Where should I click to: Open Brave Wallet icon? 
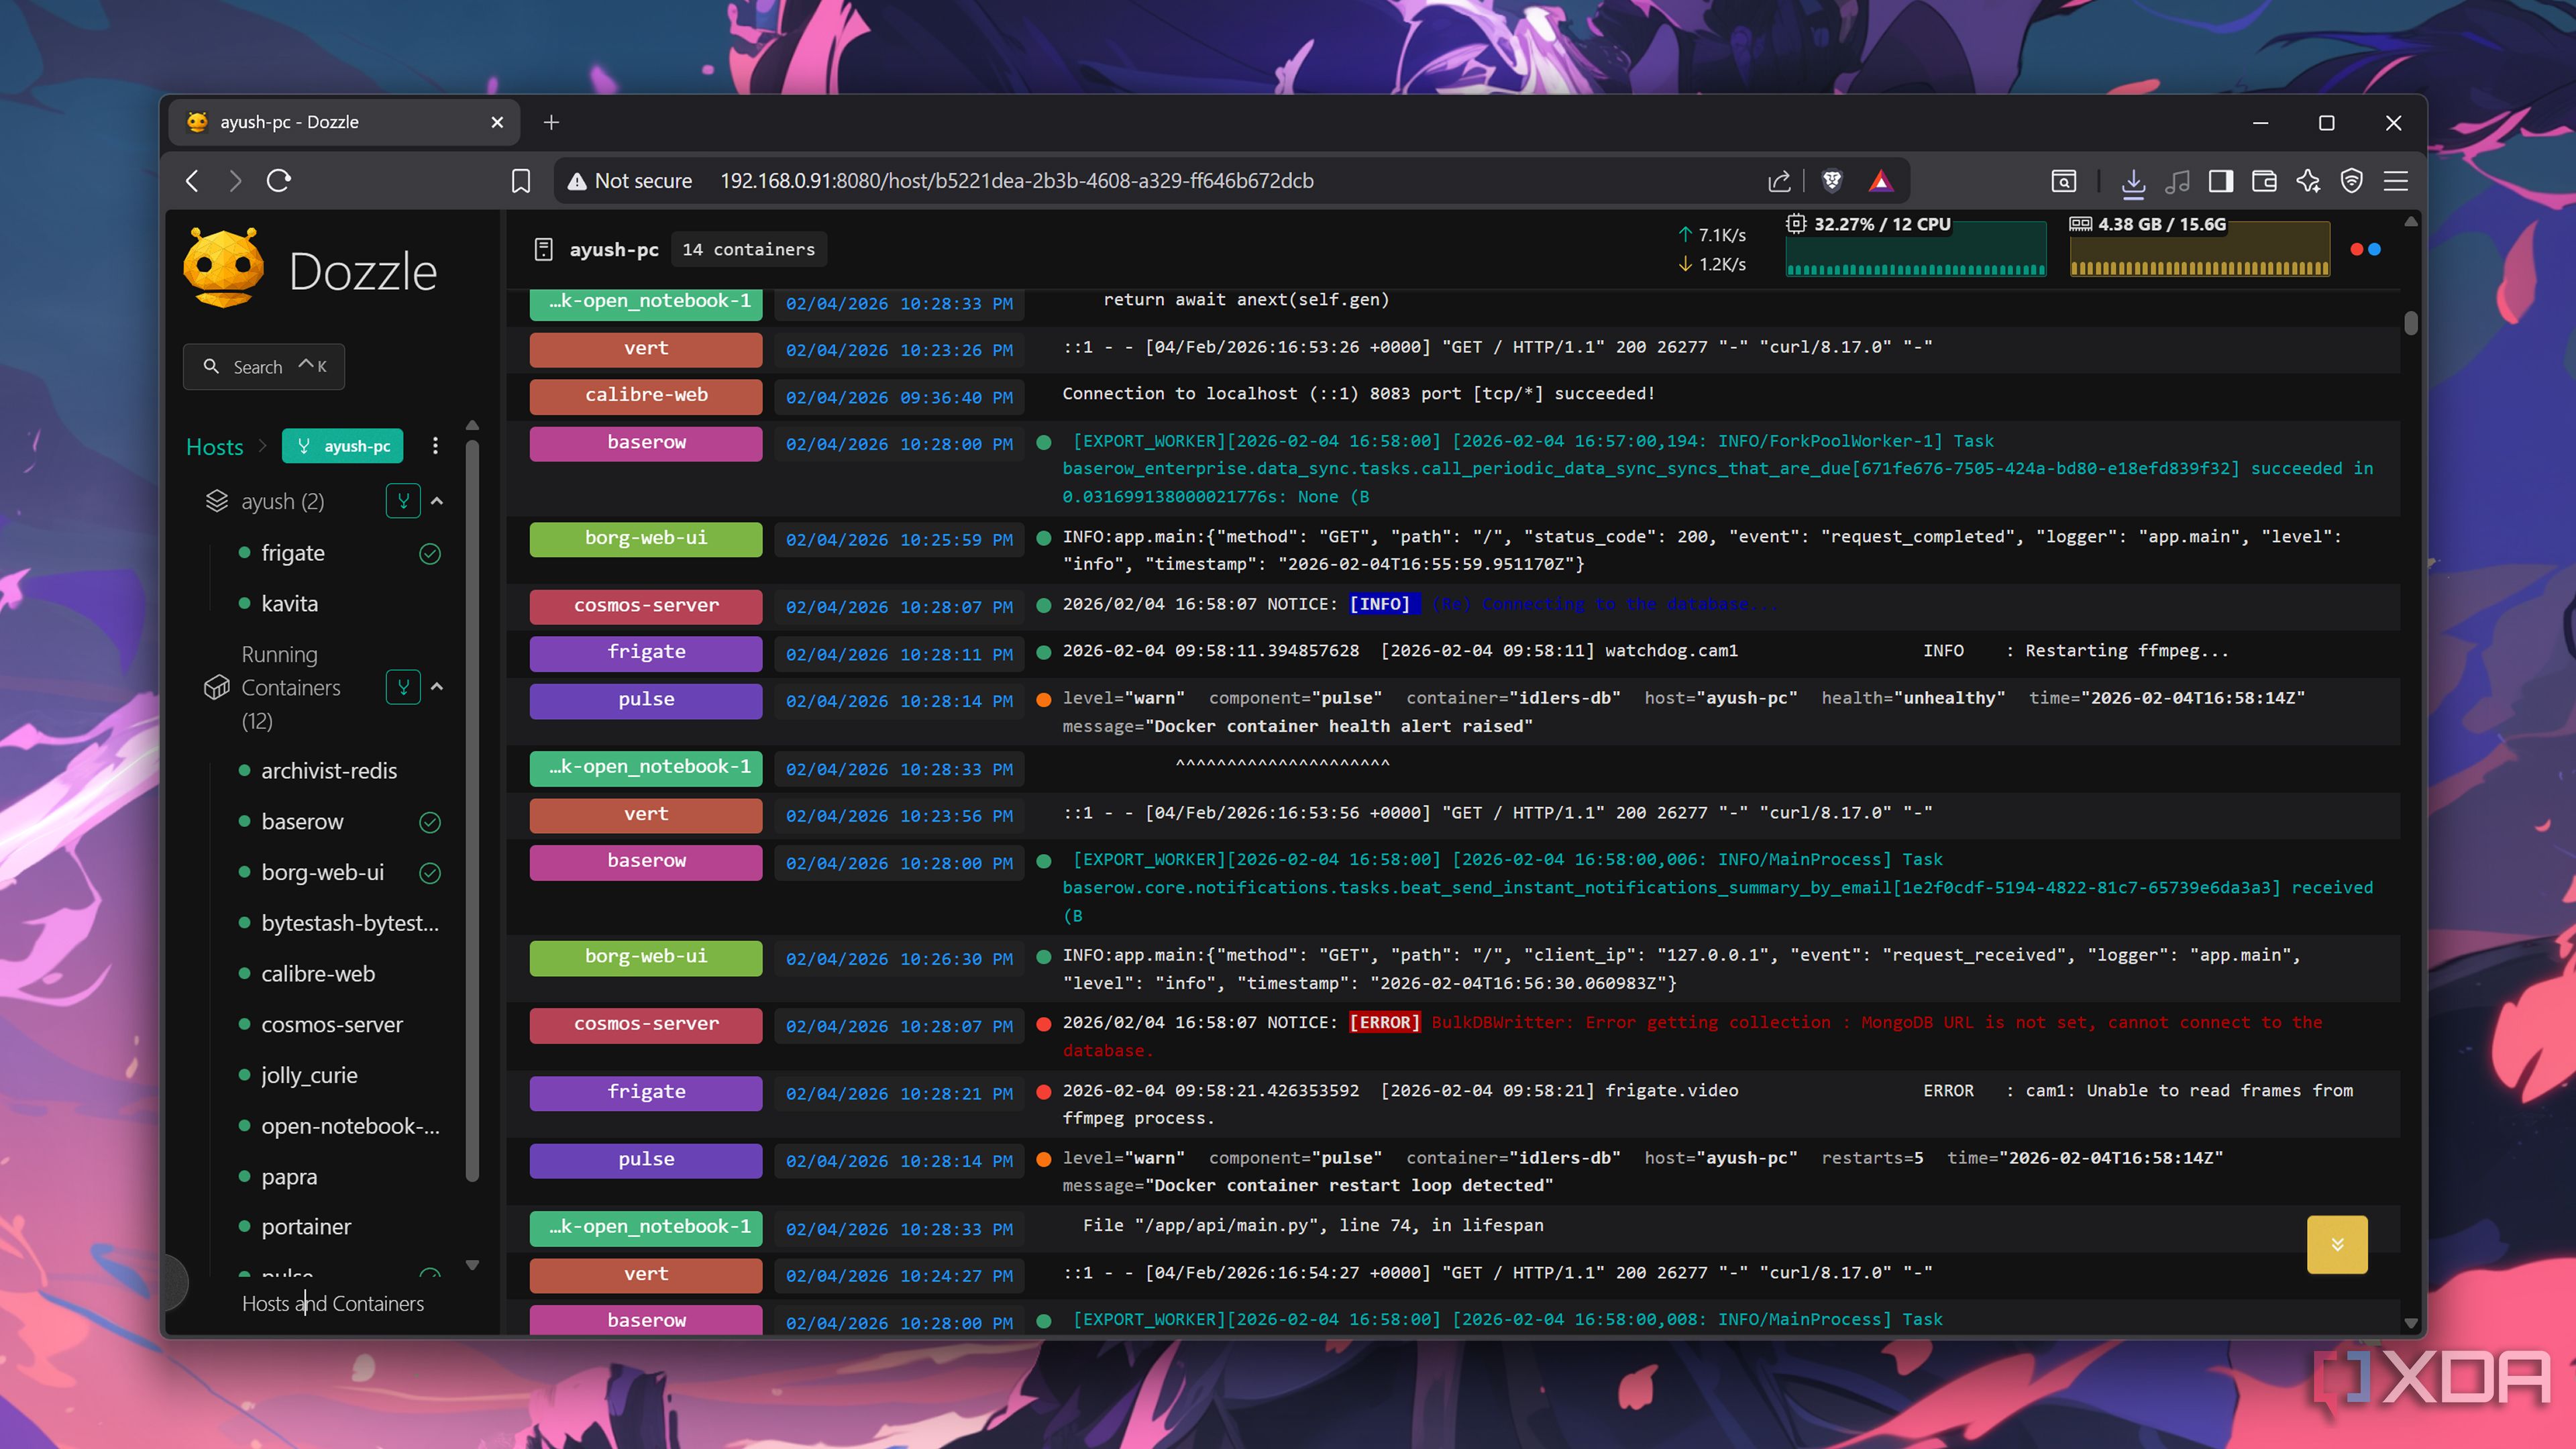pos(2264,181)
